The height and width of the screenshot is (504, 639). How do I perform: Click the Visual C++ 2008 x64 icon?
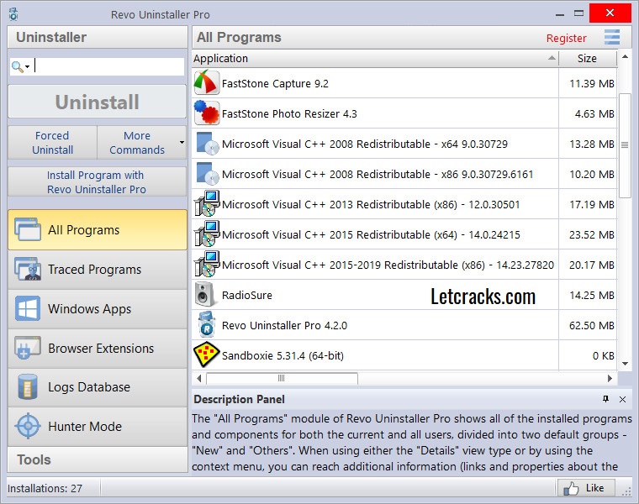207,144
